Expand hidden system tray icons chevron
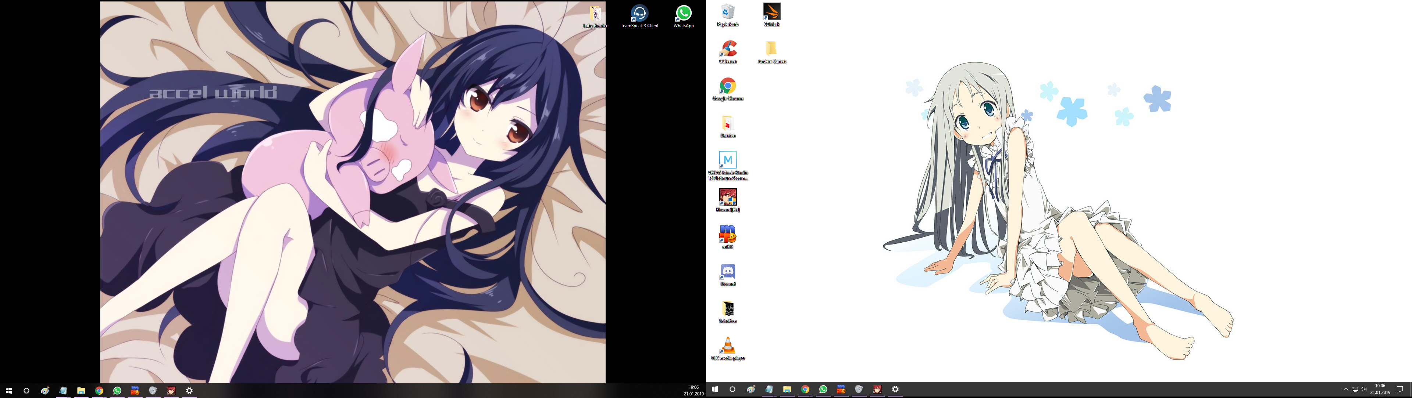 click(x=1346, y=389)
